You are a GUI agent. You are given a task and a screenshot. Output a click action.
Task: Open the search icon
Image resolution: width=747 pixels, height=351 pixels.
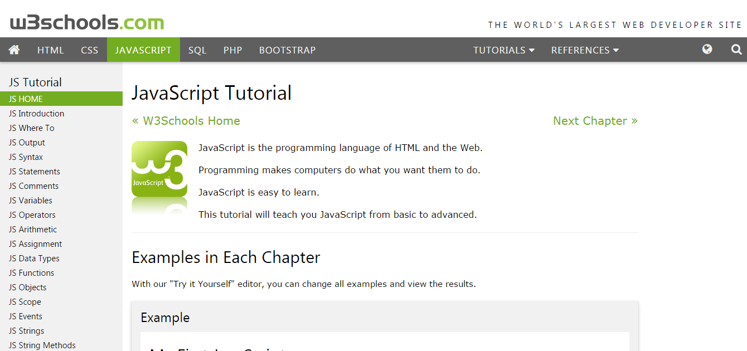(736, 50)
